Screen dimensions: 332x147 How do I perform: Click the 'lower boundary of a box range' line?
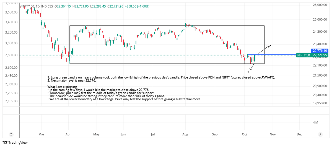click(x=124, y=99)
